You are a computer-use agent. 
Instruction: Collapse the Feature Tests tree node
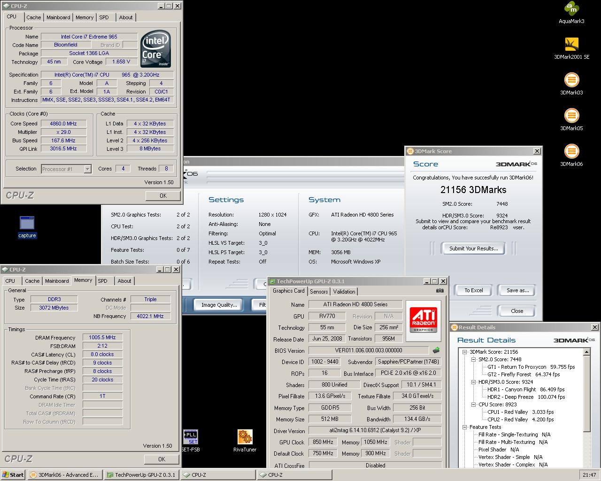pos(464,427)
